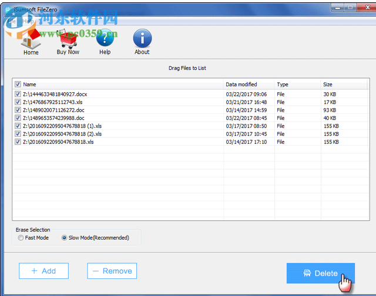Image resolution: width=376 pixels, height=296 pixels.
Task: Click the iSumsoft FileZero title bar icon
Action: tap(8, 9)
